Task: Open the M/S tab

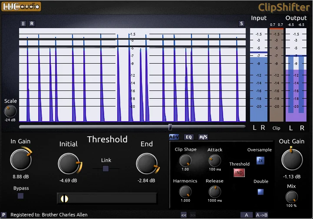Action: 203,137
